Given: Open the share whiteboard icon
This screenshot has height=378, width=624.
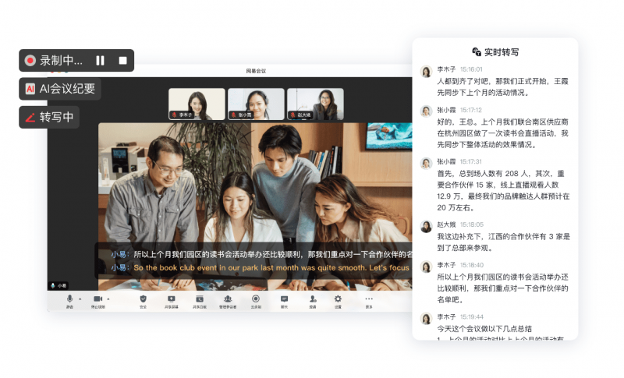Looking at the screenshot, I should pyautogui.click(x=199, y=299).
